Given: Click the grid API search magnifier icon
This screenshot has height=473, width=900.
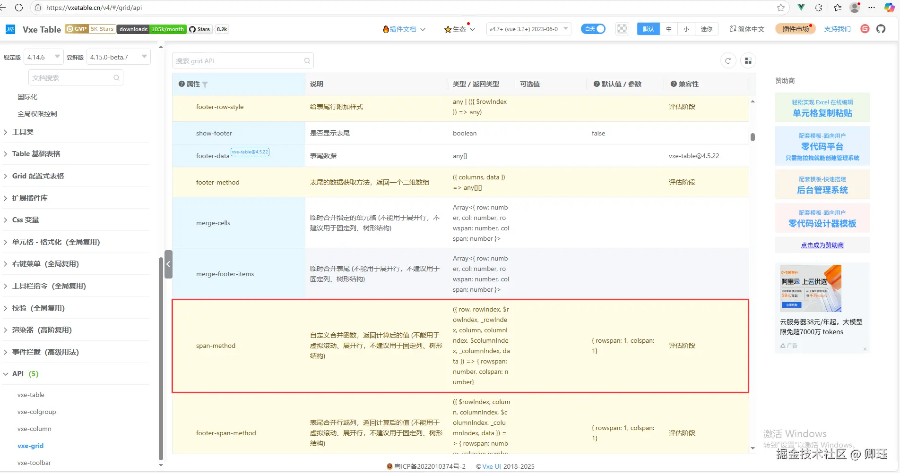Looking at the screenshot, I should point(307,61).
